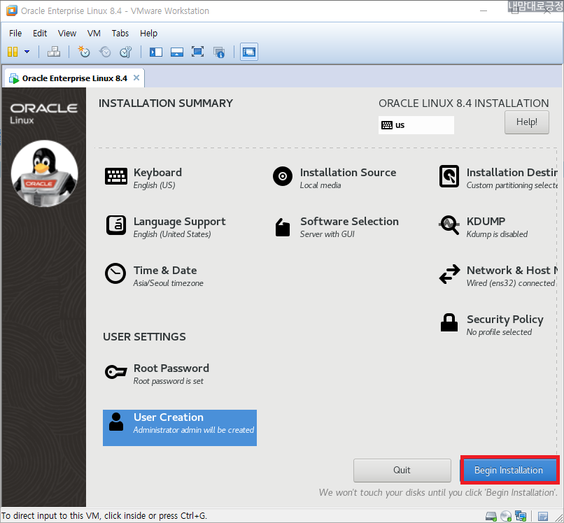Take a snapshot of this virtual machine

pyautogui.click(x=84, y=52)
